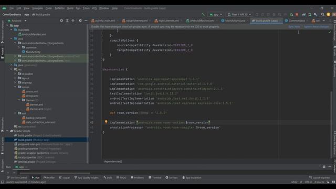336x189 pixels.
Task: Open the Navigate menu
Action: tap(37, 8)
